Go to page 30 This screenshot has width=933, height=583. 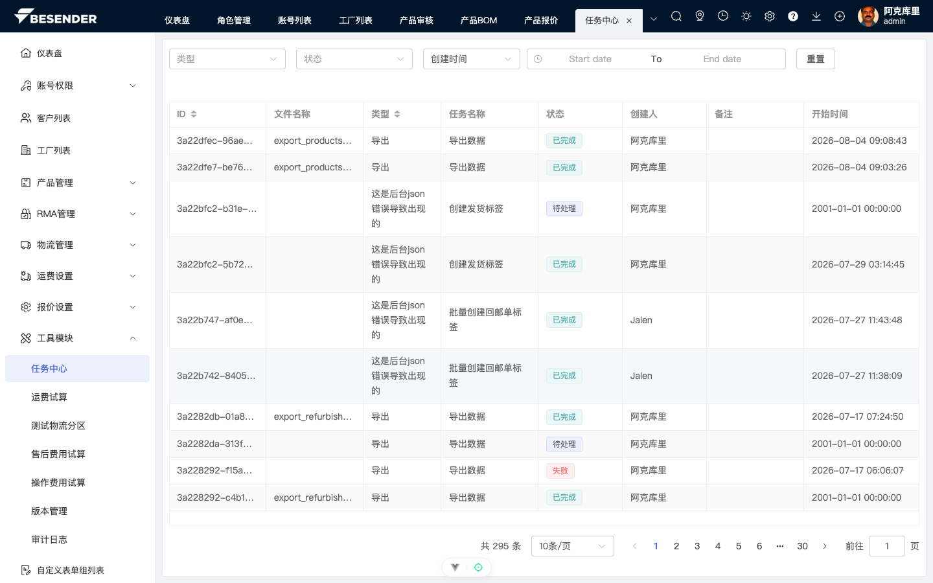(802, 546)
